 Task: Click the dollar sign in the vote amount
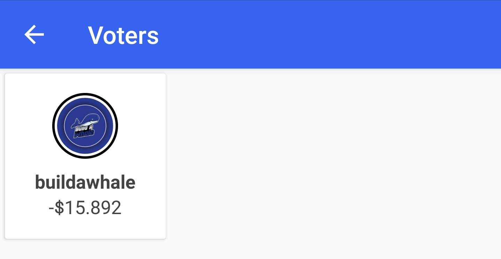(60, 207)
